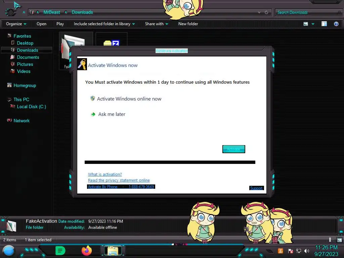Click the refresh icon in the address bar
Image resolution: width=344 pixels, height=258 pixels.
point(266,12)
